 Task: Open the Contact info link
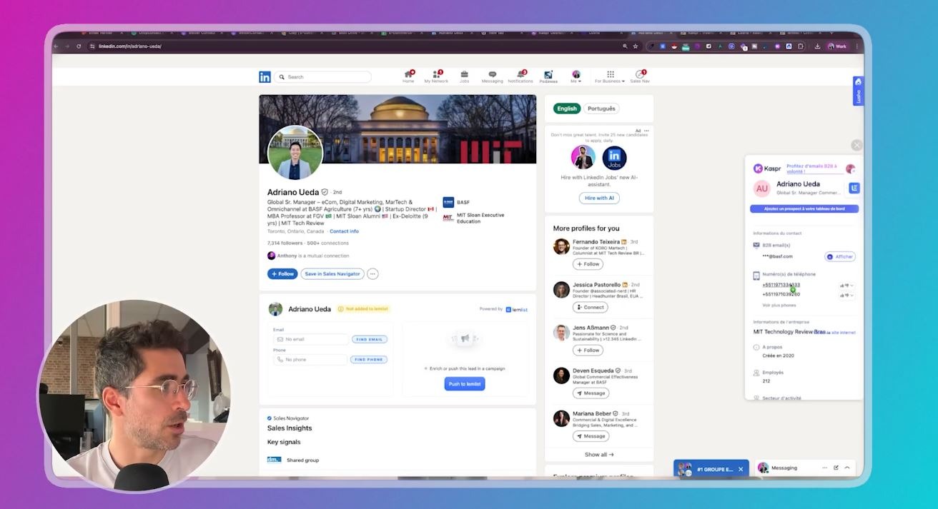tap(344, 231)
